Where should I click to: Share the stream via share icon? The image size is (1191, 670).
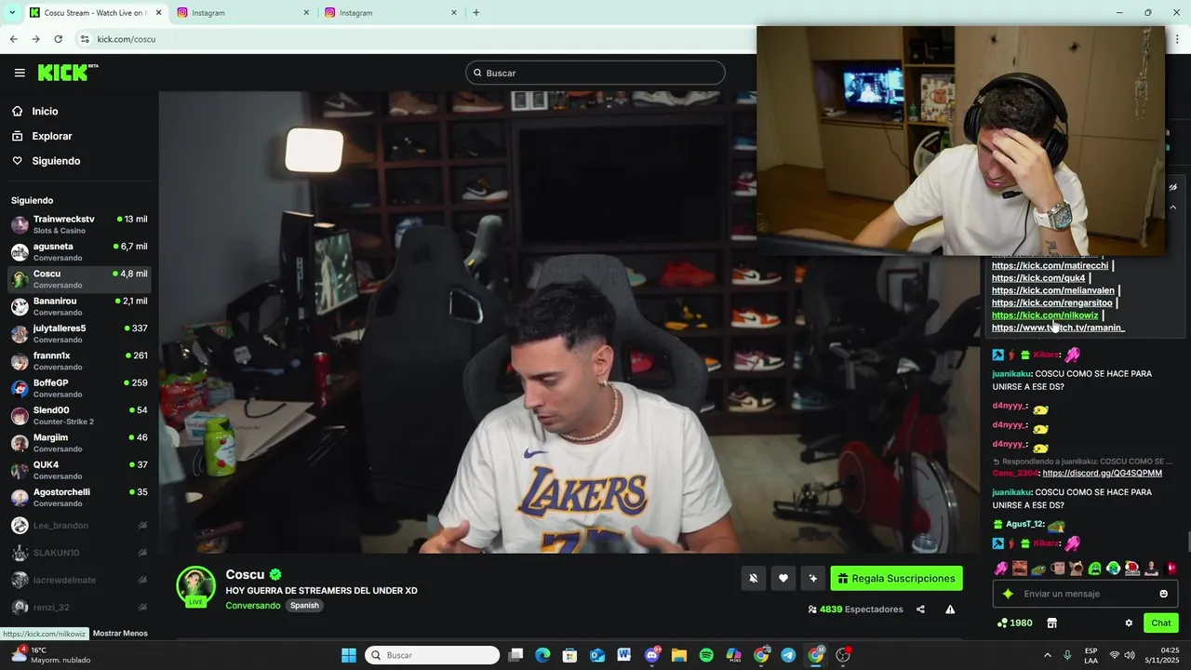pyautogui.click(x=920, y=610)
